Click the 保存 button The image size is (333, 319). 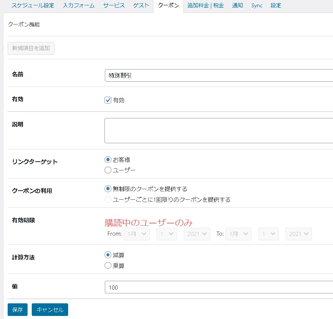pos(18,310)
